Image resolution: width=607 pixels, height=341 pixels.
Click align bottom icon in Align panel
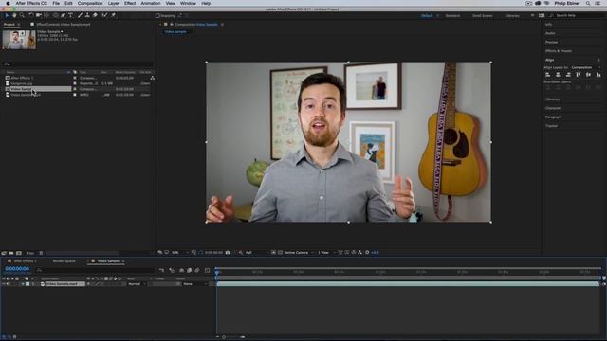[x=598, y=74]
